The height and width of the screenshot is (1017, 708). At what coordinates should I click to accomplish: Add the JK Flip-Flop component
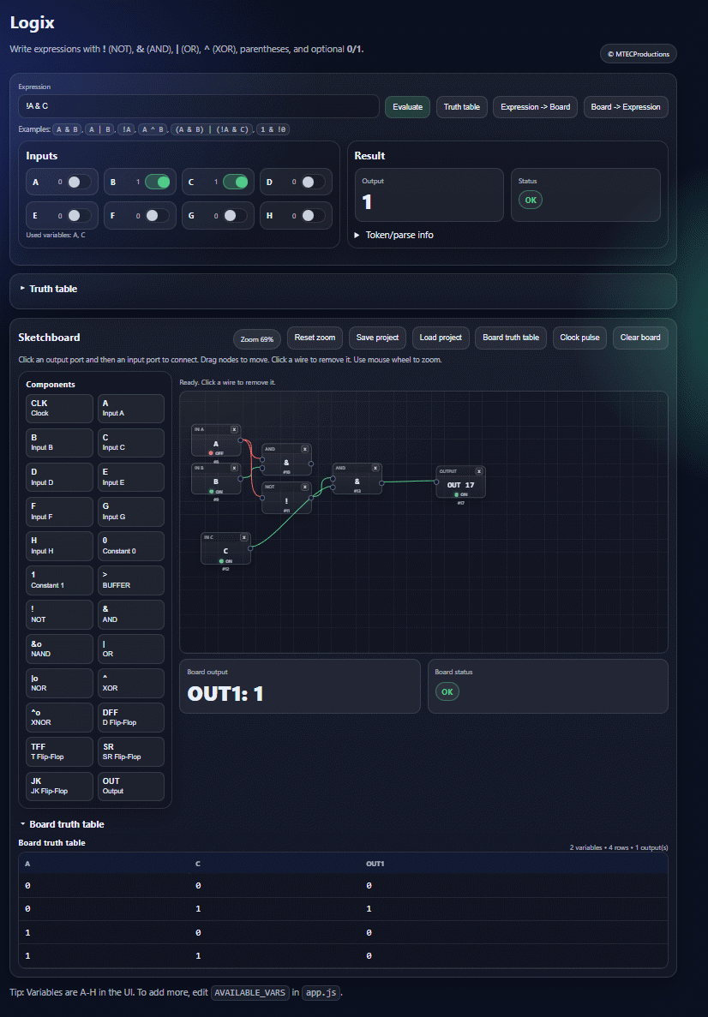point(60,786)
